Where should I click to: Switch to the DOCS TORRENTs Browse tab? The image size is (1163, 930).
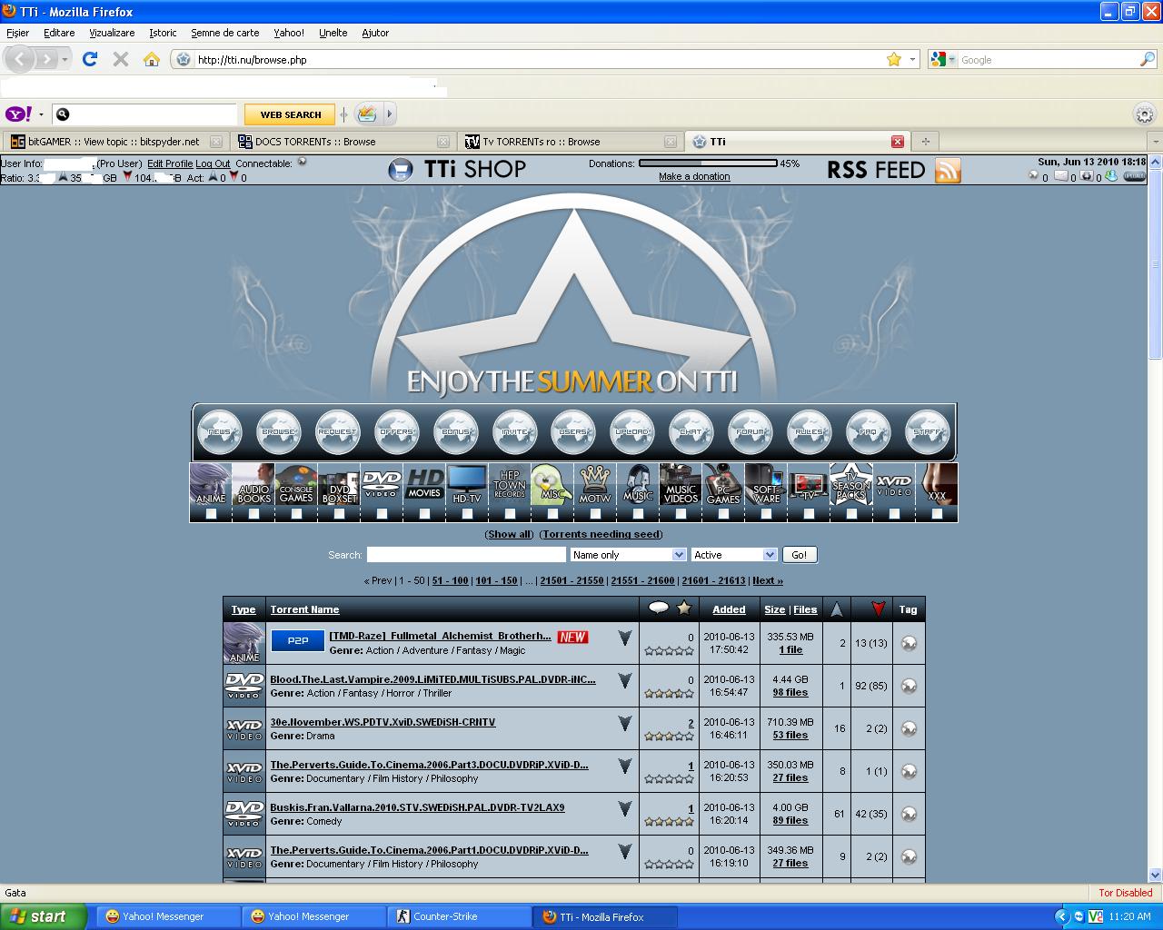point(342,142)
